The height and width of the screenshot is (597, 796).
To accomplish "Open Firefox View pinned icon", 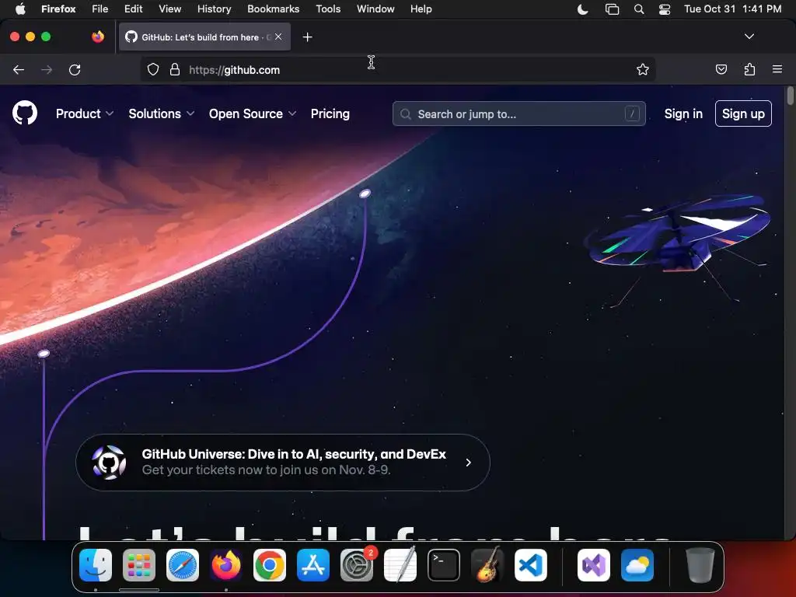I will (97, 37).
